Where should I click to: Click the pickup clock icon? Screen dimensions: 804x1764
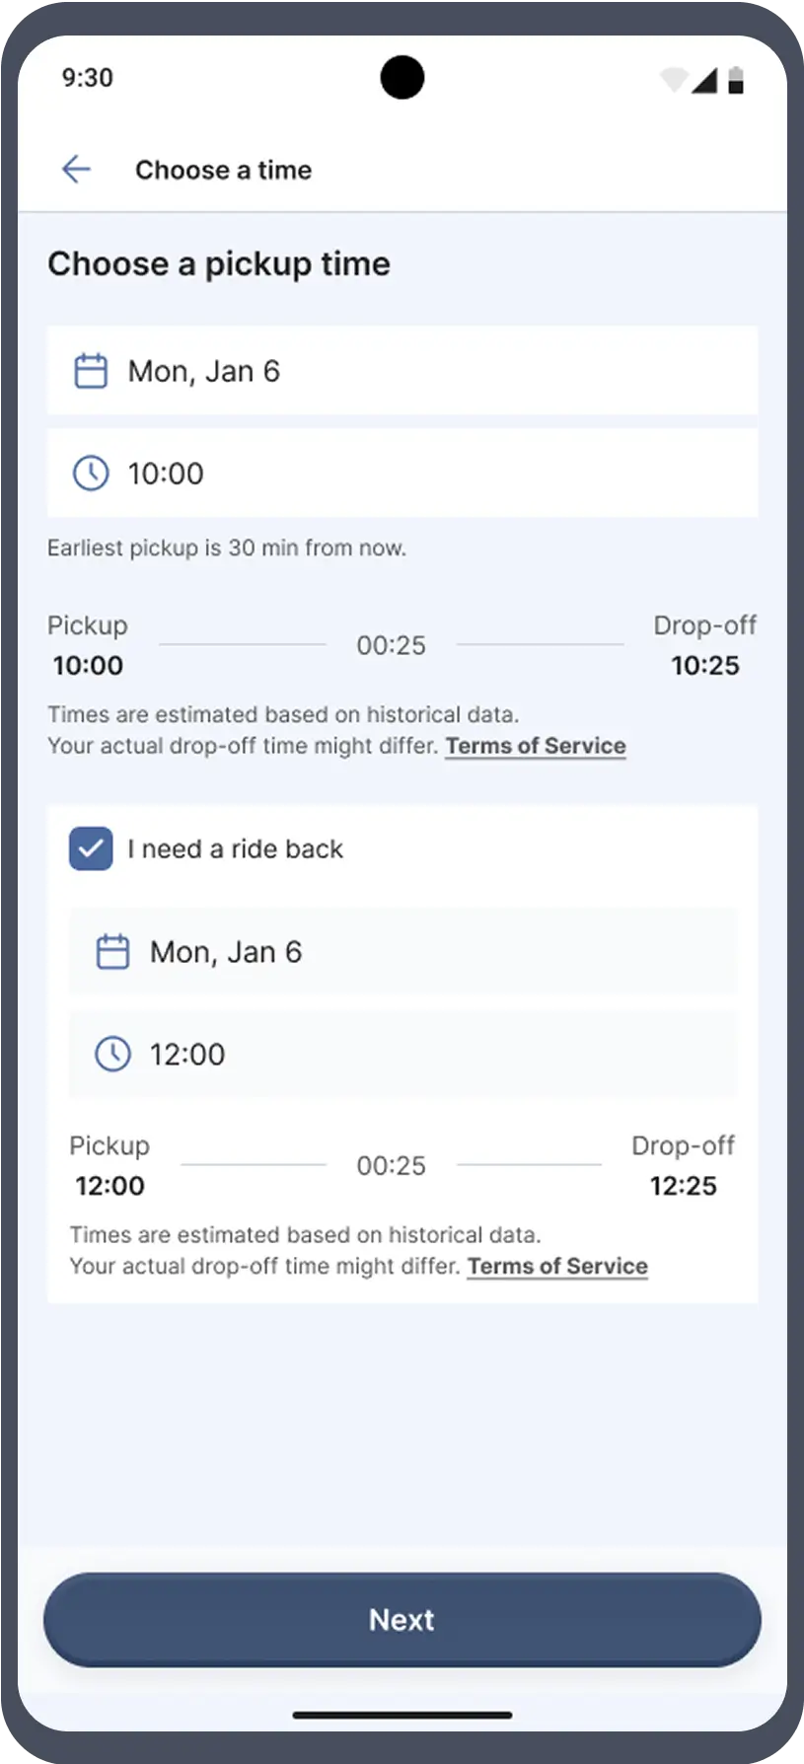click(x=91, y=474)
